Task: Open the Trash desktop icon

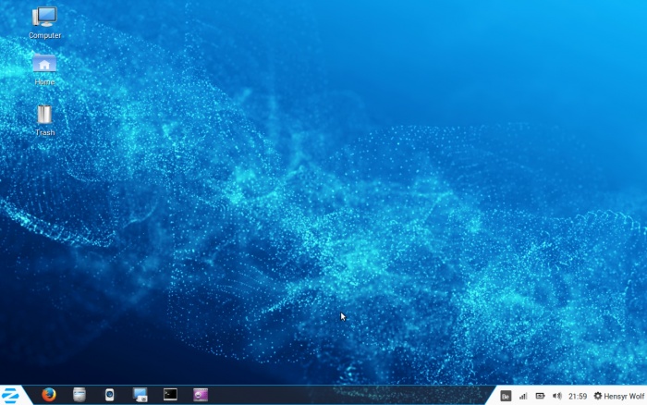Action: pyautogui.click(x=44, y=115)
